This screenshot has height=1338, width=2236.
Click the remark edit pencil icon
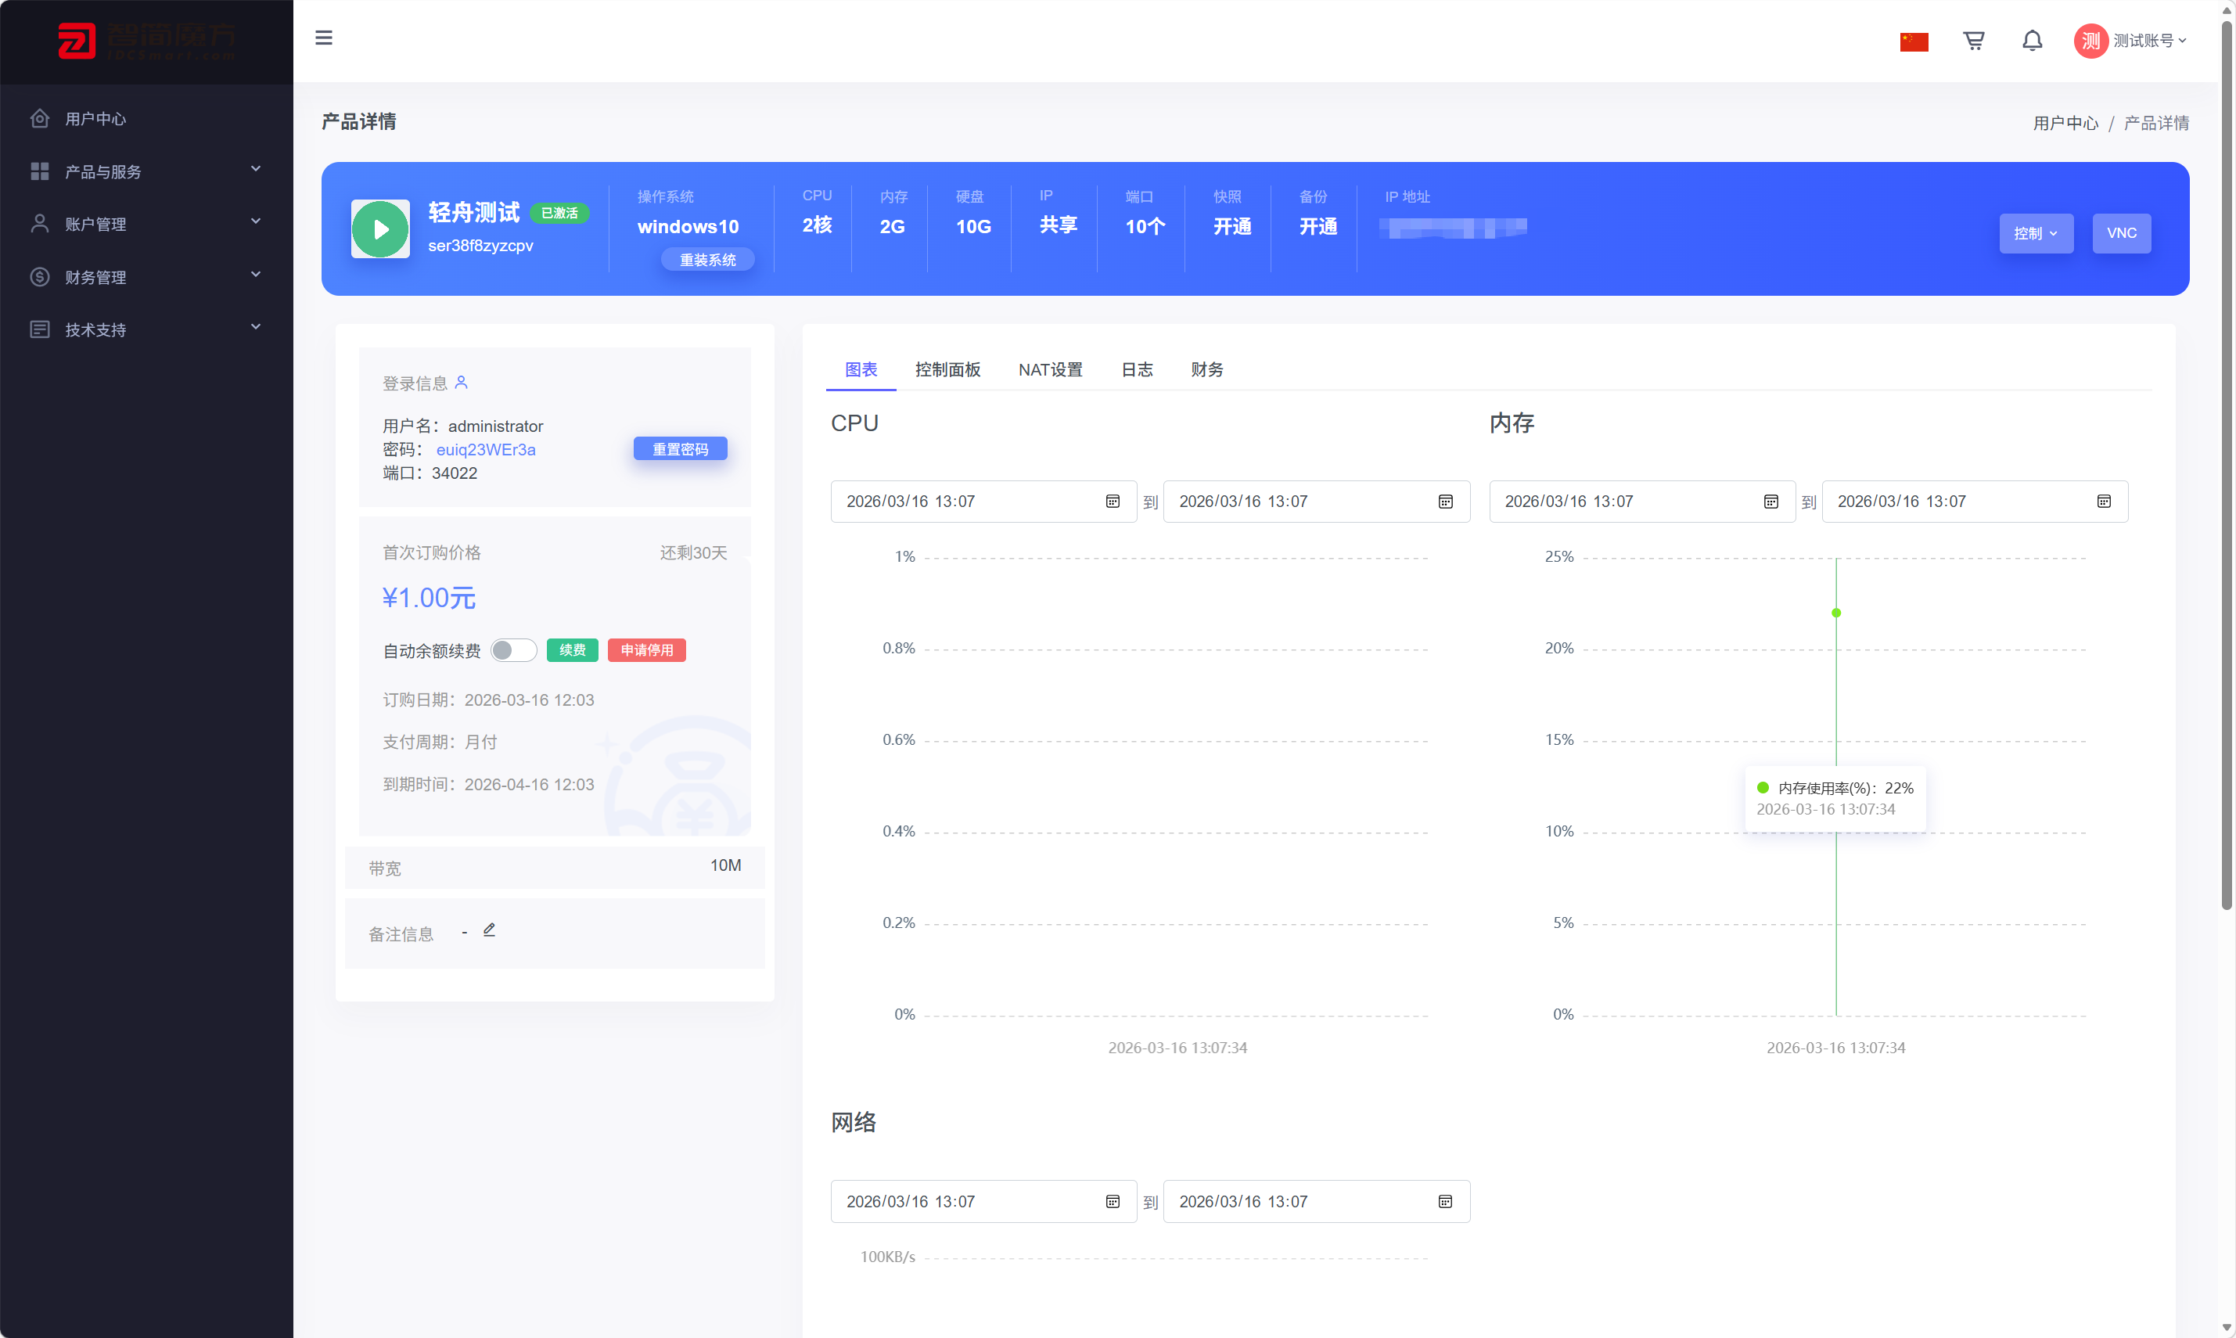[490, 930]
